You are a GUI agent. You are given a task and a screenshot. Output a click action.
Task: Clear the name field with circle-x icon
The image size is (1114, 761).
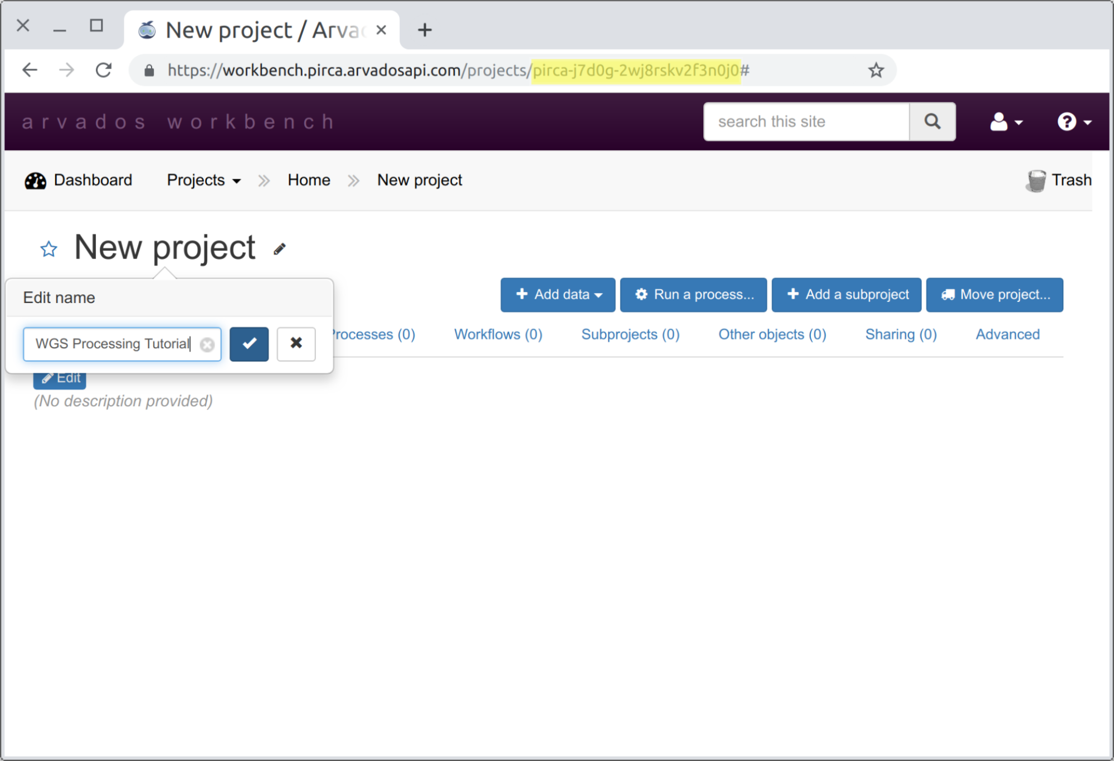(x=207, y=345)
